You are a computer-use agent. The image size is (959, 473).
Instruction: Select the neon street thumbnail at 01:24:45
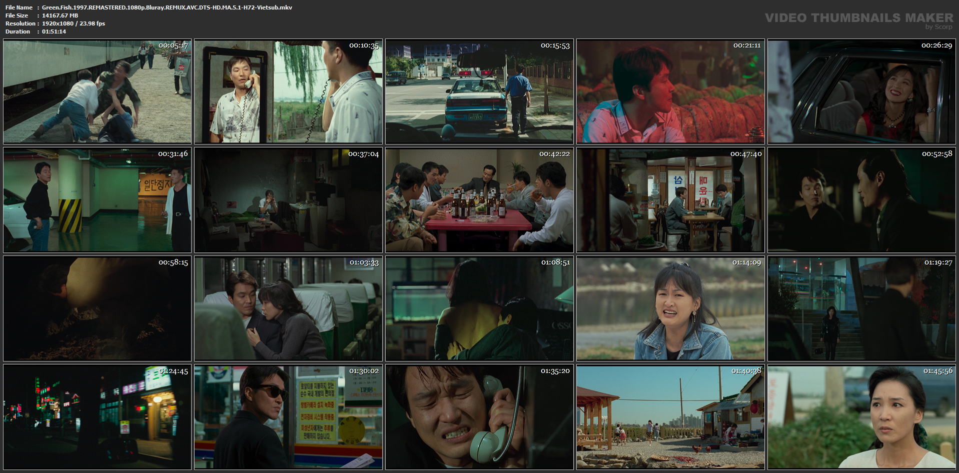pos(98,417)
